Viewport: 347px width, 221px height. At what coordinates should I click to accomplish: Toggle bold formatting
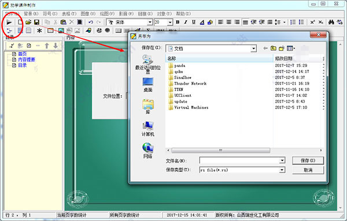(178, 22)
